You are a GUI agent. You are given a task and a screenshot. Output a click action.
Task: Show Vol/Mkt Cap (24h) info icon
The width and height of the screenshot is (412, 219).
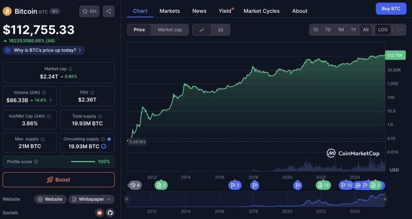(x=49, y=116)
